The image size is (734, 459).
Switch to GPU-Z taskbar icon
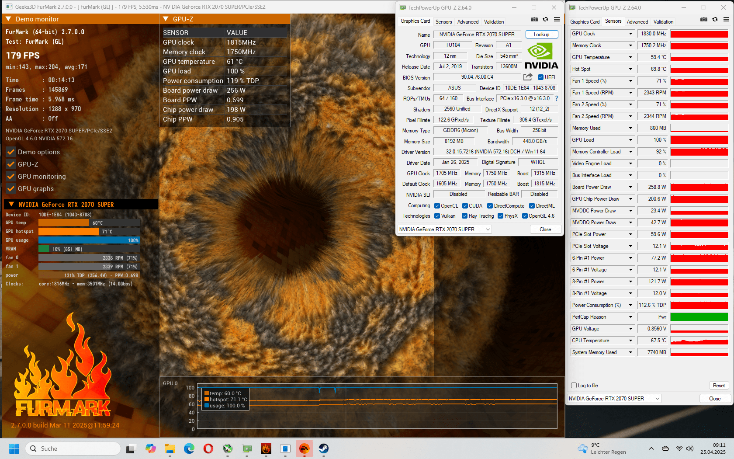(x=247, y=449)
